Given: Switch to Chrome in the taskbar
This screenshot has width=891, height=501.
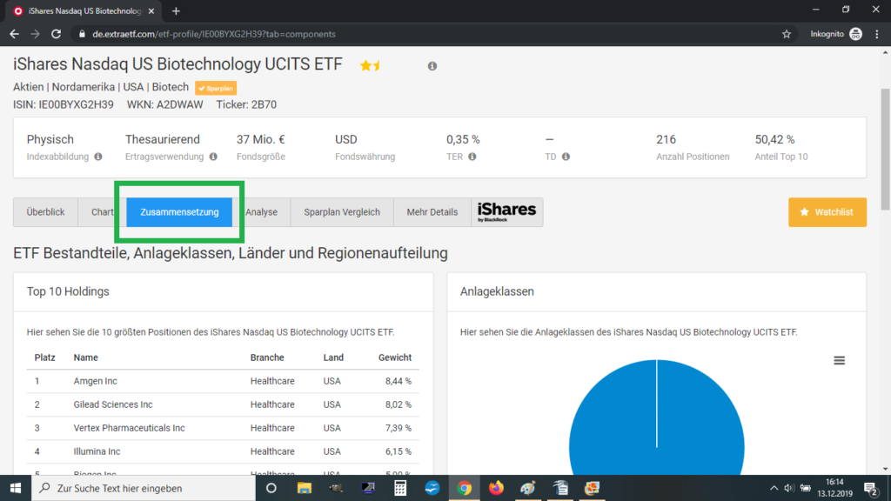Looking at the screenshot, I should pyautogui.click(x=465, y=488).
